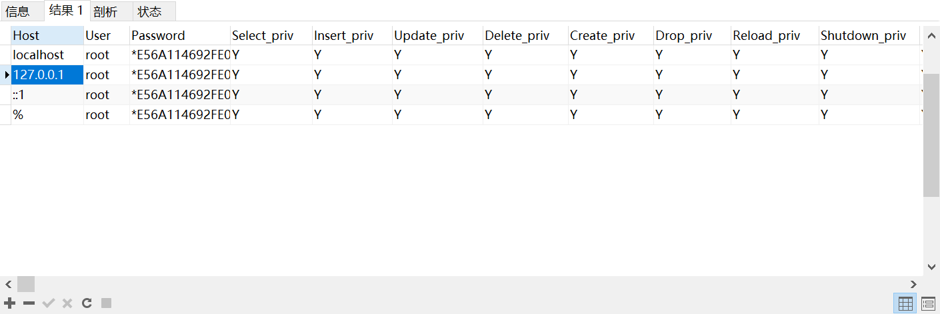Click the delete record minus icon

29,303
